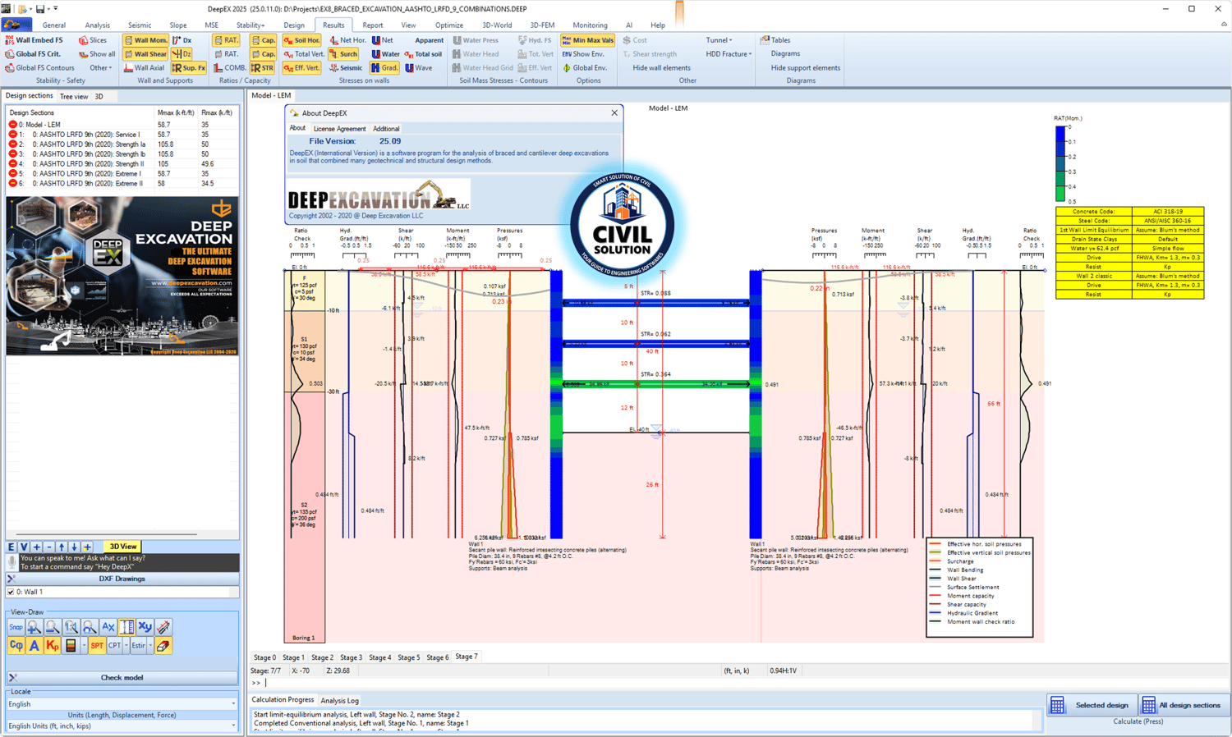Toggle the Grad. hydraulic gradient button
The height and width of the screenshot is (737, 1232).
[x=384, y=68]
